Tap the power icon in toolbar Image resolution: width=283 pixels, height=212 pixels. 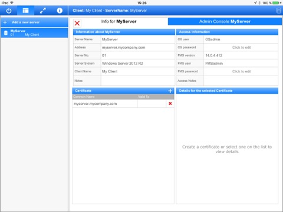pyautogui.click(x=9, y=11)
